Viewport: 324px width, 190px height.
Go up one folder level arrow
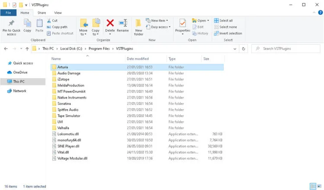click(x=27, y=49)
